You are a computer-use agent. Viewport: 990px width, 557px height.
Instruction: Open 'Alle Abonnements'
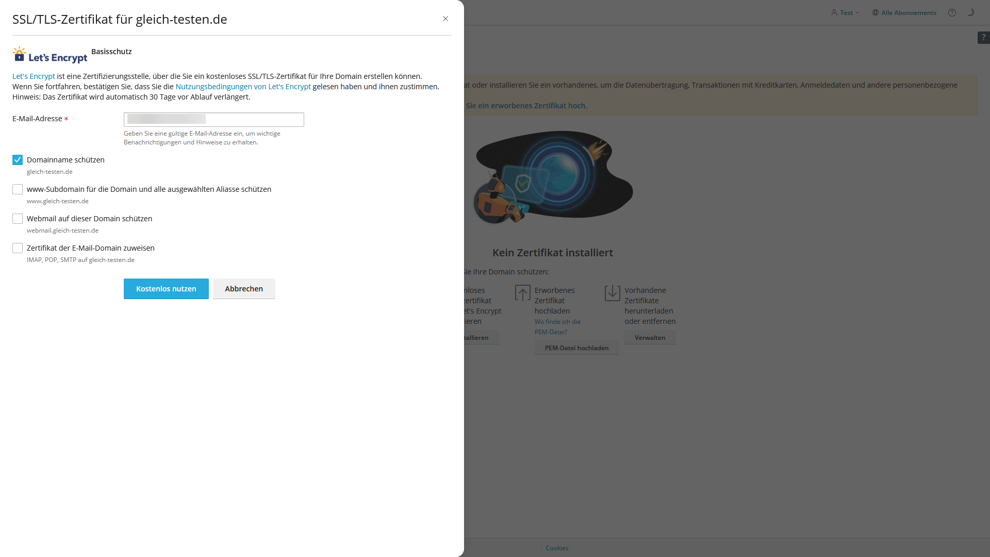(x=908, y=12)
